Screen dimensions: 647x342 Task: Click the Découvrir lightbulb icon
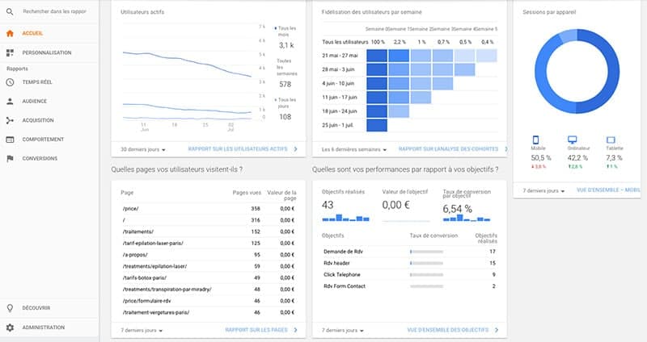point(10,307)
